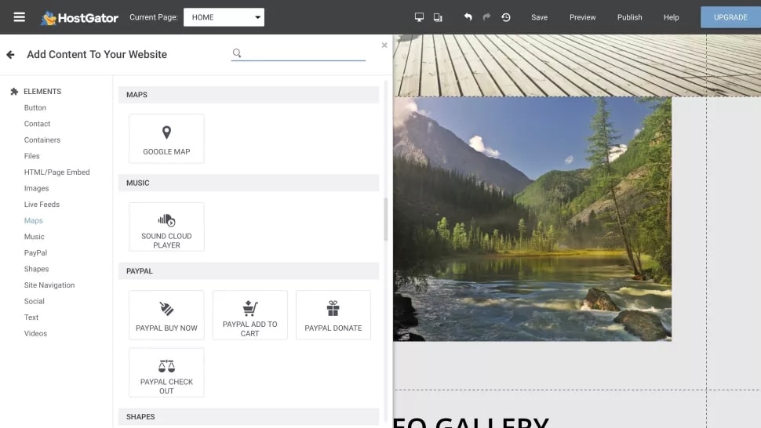761x428 pixels.
Task: Select Videos category
Action: tap(35, 333)
